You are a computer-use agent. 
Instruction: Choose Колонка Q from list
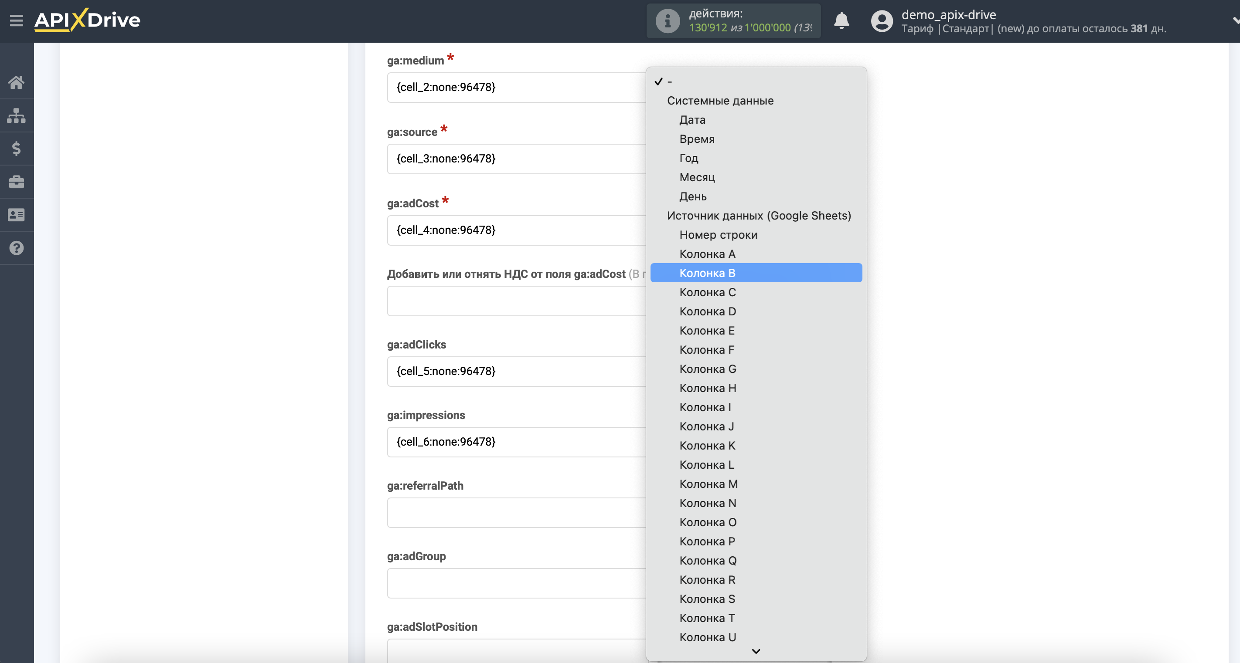756,561
